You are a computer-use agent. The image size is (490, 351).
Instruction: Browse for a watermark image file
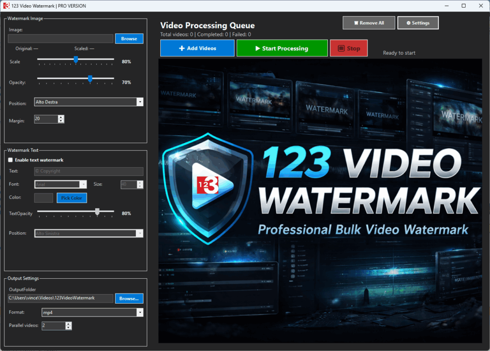point(129,39)
